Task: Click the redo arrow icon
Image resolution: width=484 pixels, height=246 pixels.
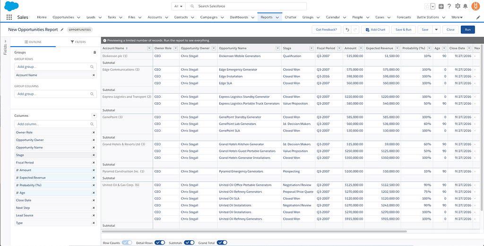Action: point(355,30)
